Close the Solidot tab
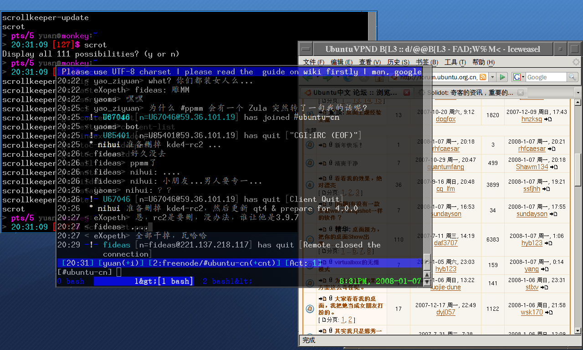This screenshot has height=350, width=583. (x=520, y=93)
